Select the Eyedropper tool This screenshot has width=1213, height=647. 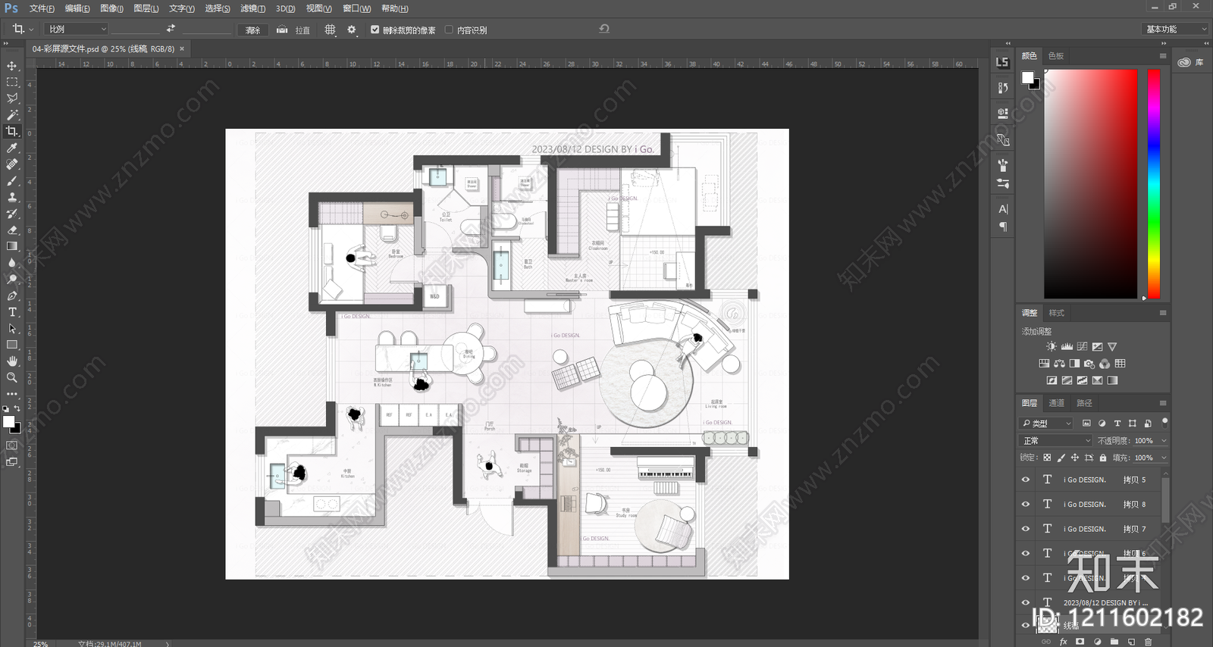[x=12, y=148]
